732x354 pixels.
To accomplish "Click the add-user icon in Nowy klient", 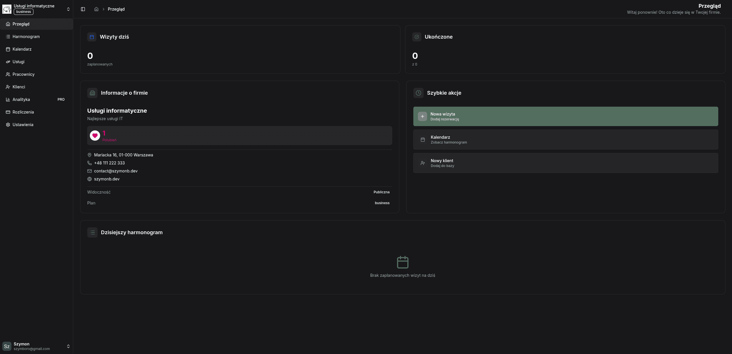I will pyautogui.click(x=422, y=163).
